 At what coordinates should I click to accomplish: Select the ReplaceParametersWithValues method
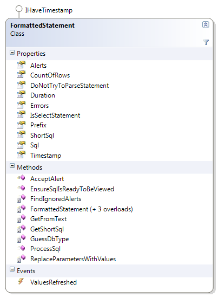click(73, 259)
